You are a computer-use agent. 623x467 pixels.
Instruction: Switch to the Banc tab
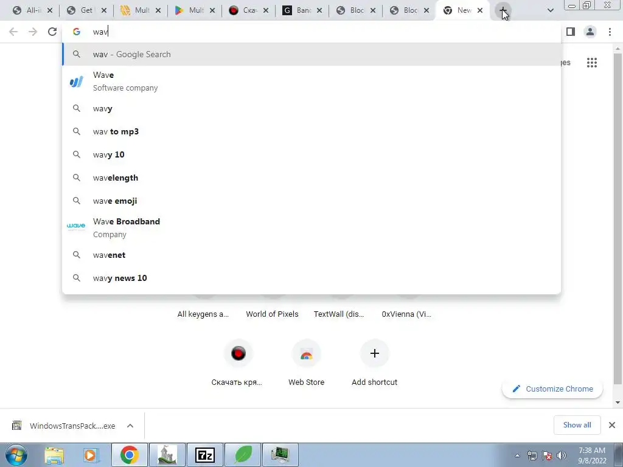tap(303, 11)
